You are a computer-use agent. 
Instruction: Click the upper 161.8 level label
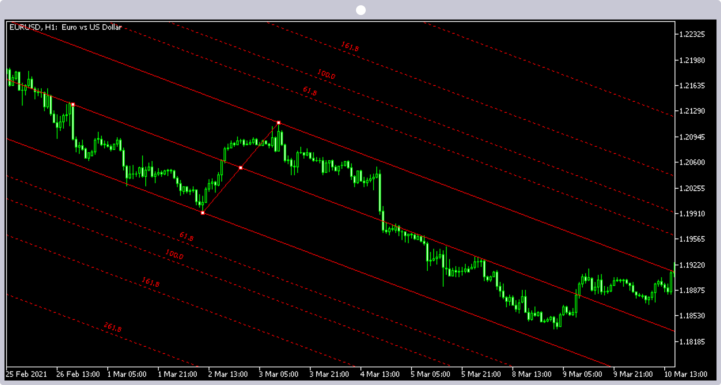(350, 47)
